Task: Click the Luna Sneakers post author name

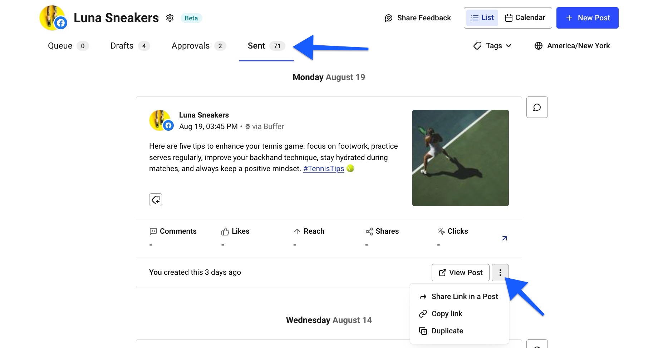Action: 204,115
